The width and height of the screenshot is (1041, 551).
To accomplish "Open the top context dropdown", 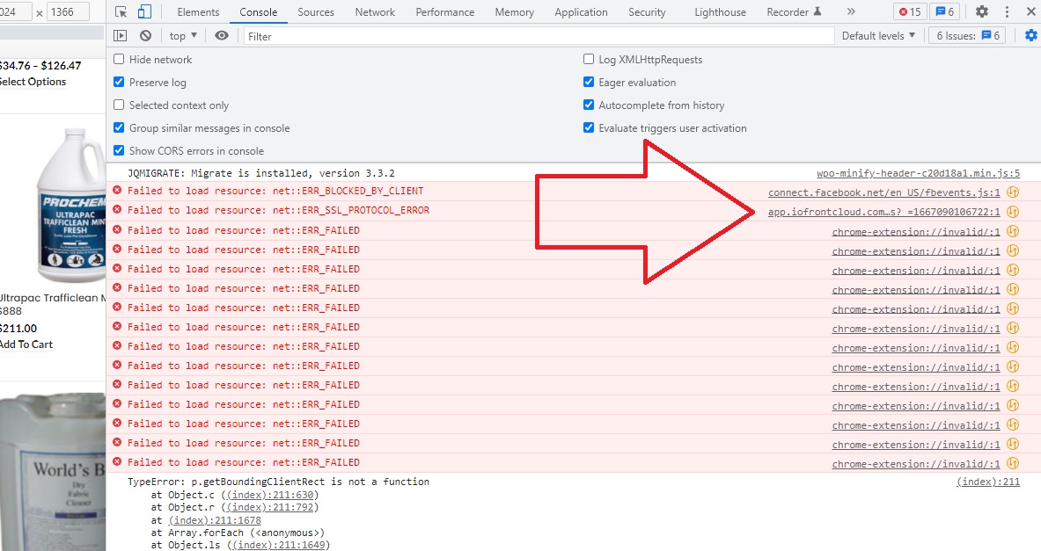I will coord(183,36).
